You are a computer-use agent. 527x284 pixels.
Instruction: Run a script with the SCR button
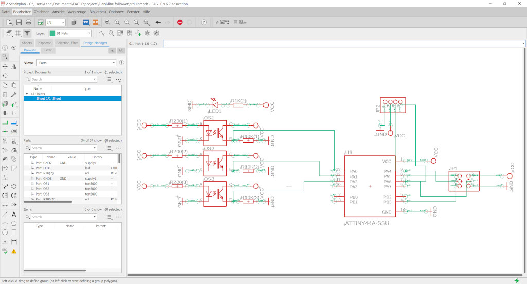[x=86, y=22]
